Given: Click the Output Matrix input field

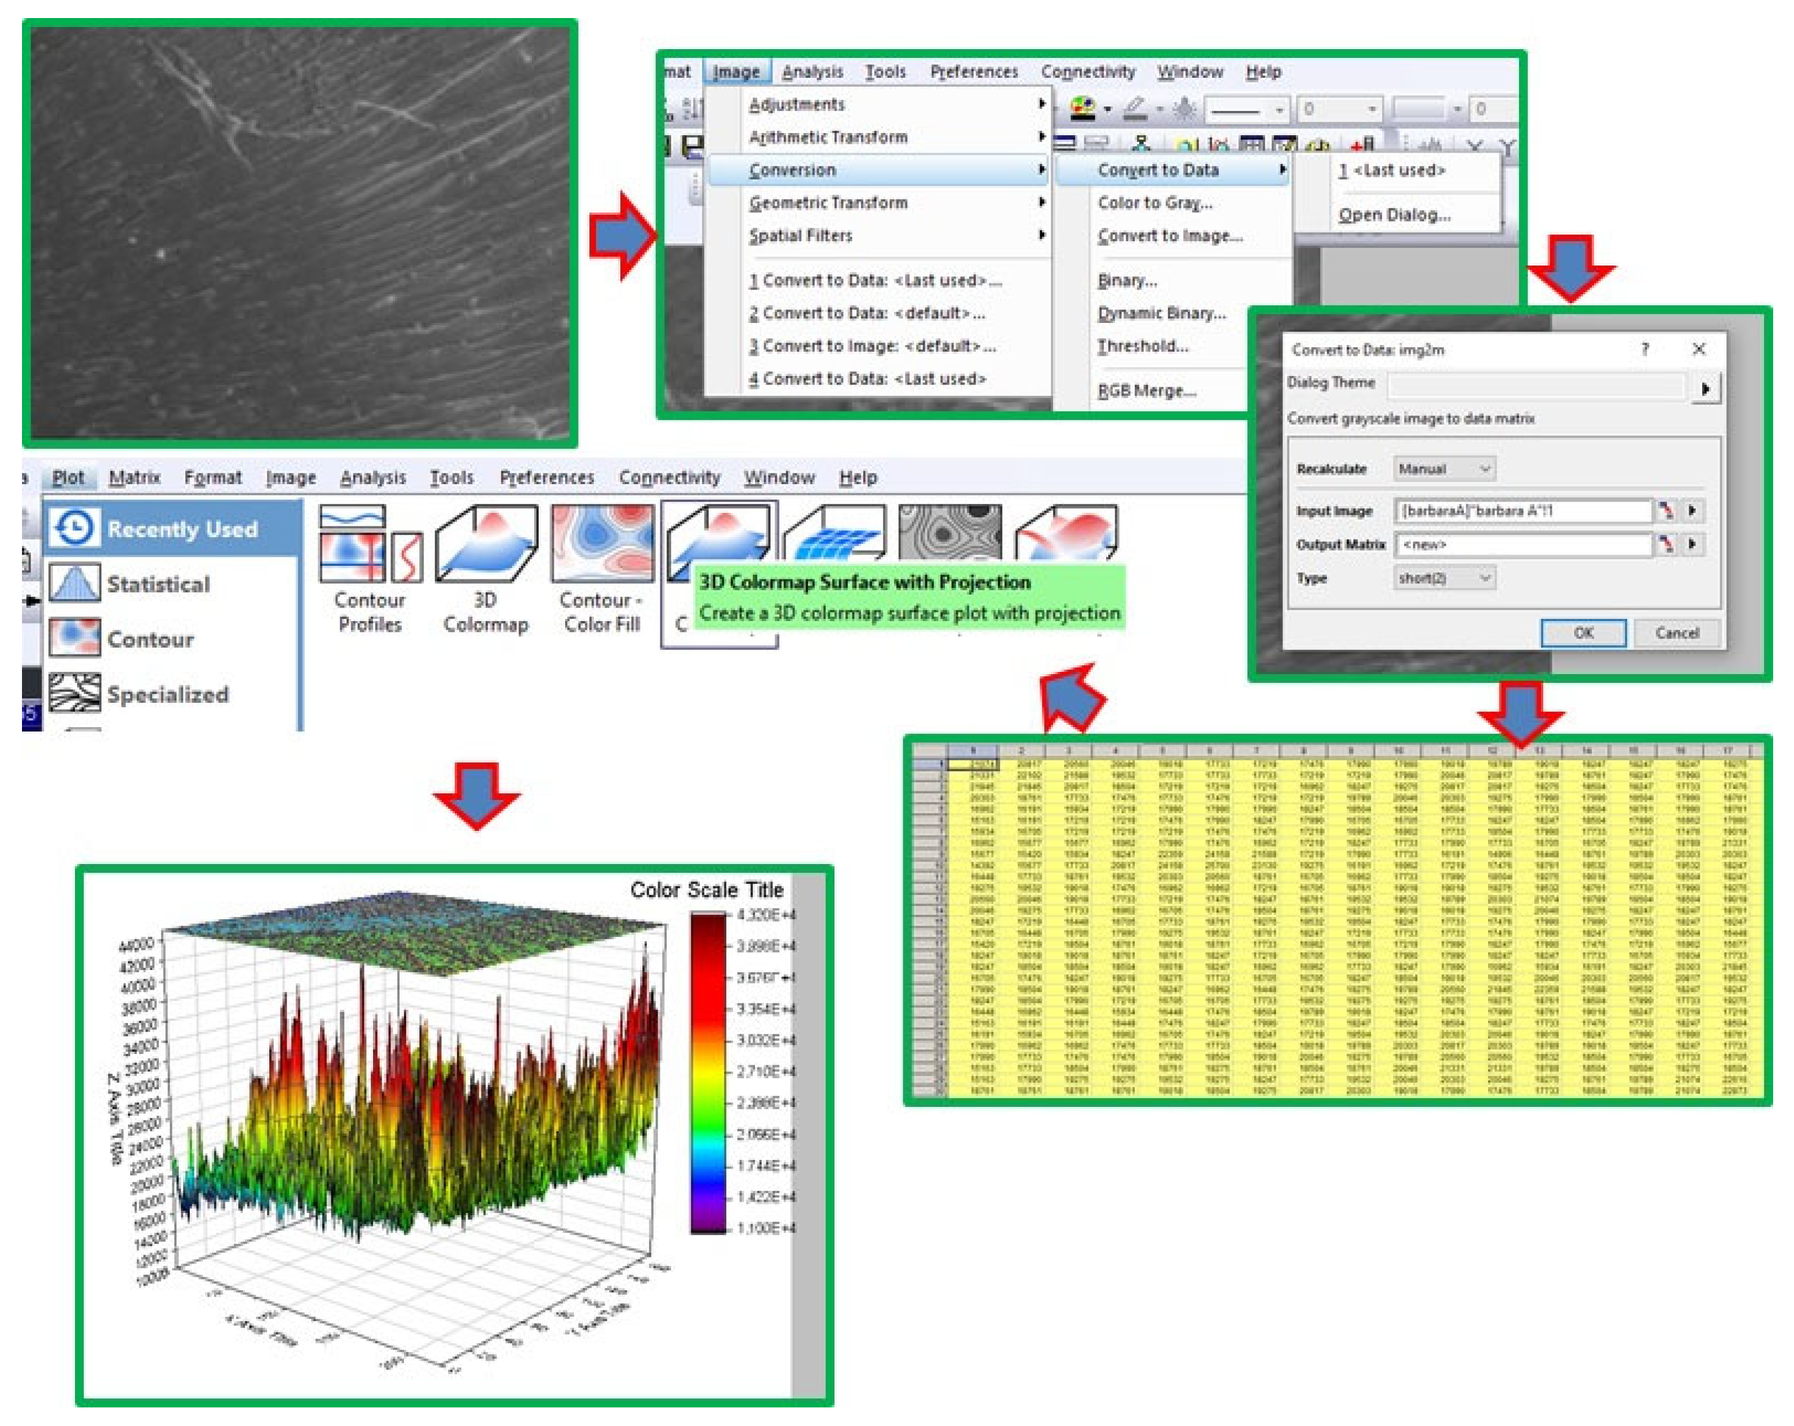Looking at the screenshot, I should (1523, 544).
